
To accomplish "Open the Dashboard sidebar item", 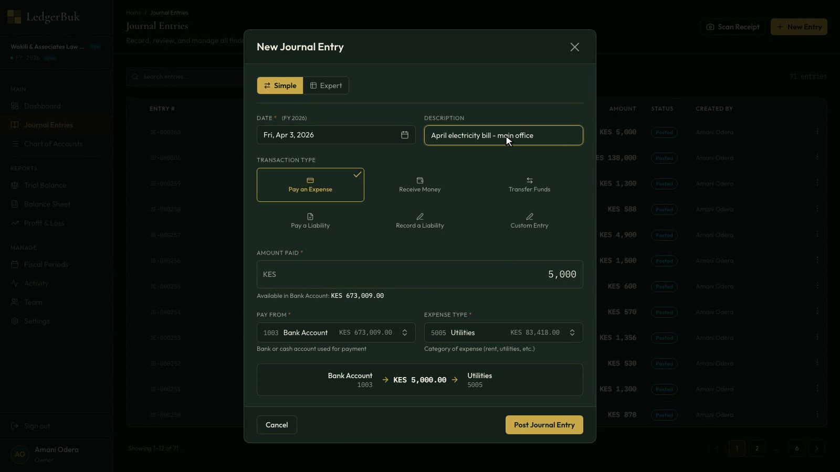I will point(42,106).
